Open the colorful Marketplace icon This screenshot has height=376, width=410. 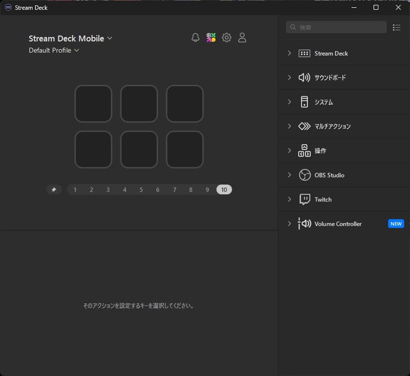pos(211,38)
